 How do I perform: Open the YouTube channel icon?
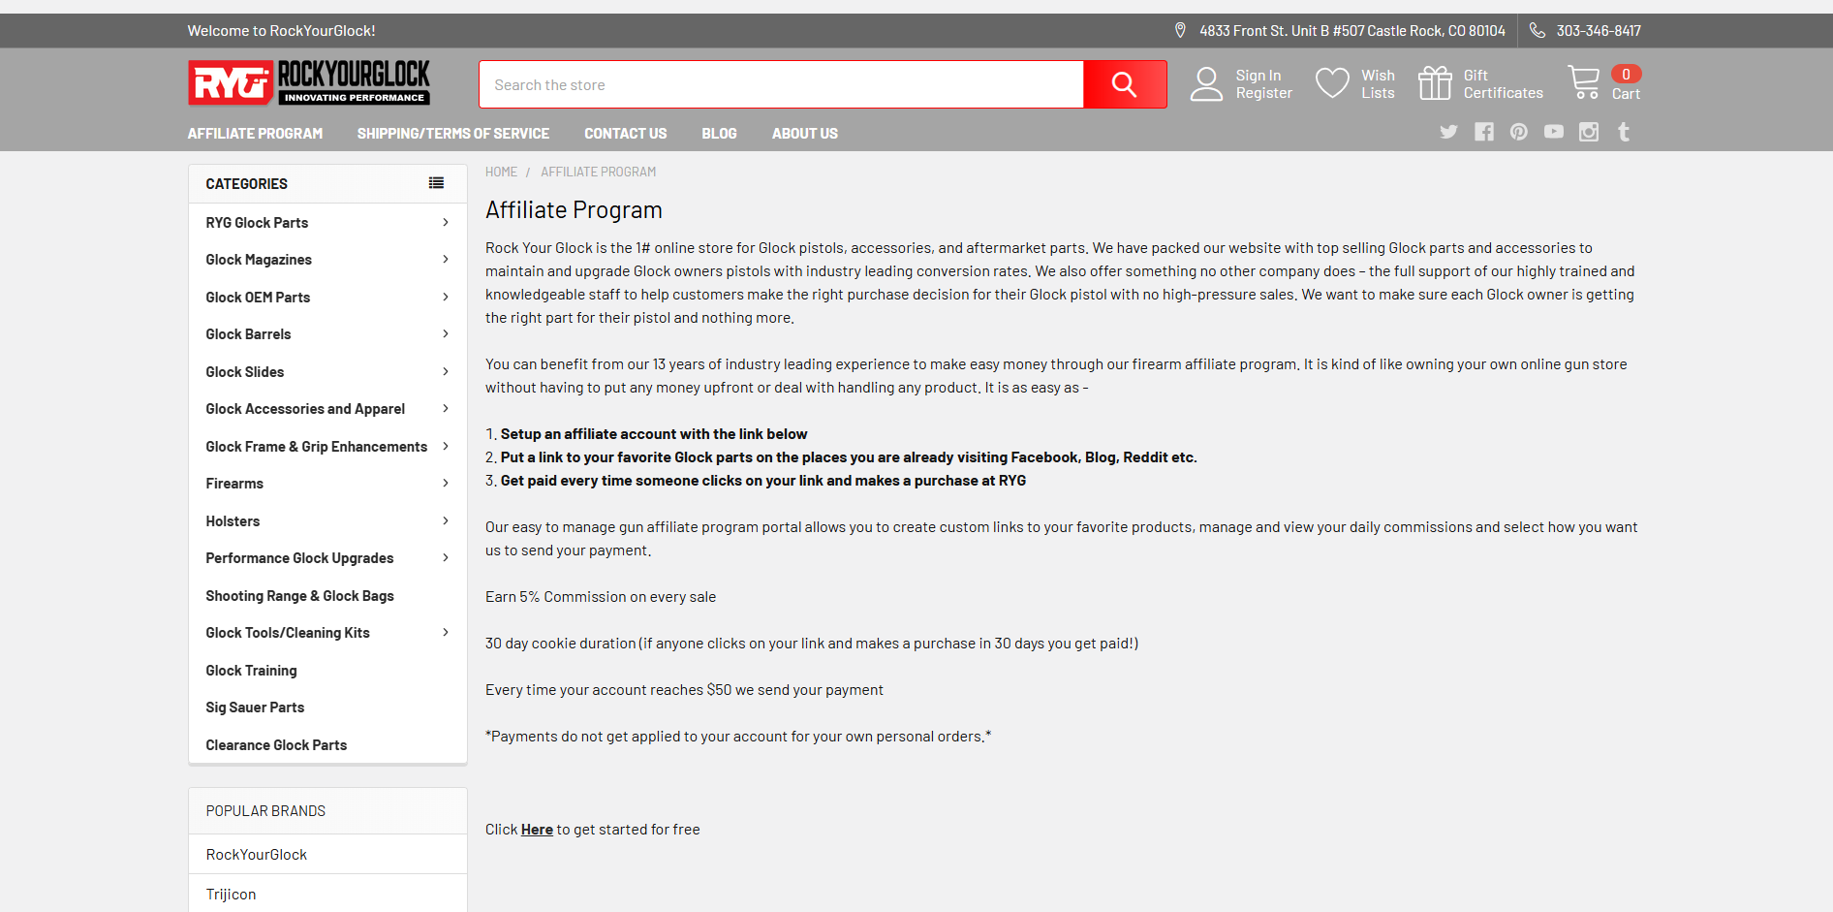(1553, 132)
